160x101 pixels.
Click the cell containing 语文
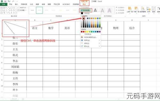(x=35, y=28)
